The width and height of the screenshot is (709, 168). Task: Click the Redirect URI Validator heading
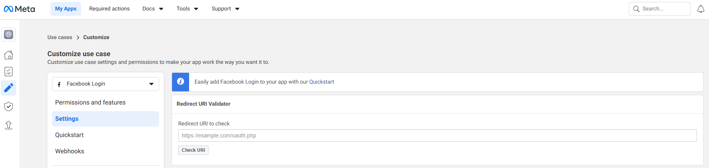(203, 104)
